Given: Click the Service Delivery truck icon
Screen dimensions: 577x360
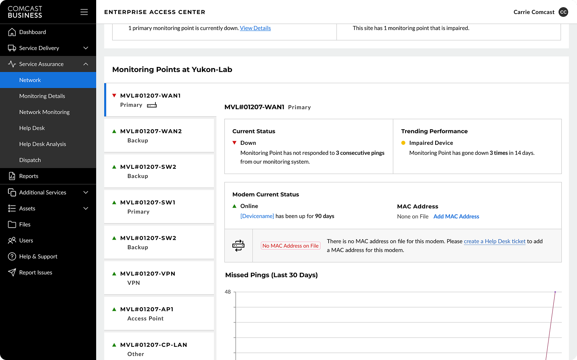Looking at the screenshot, I should click(12, 48).
